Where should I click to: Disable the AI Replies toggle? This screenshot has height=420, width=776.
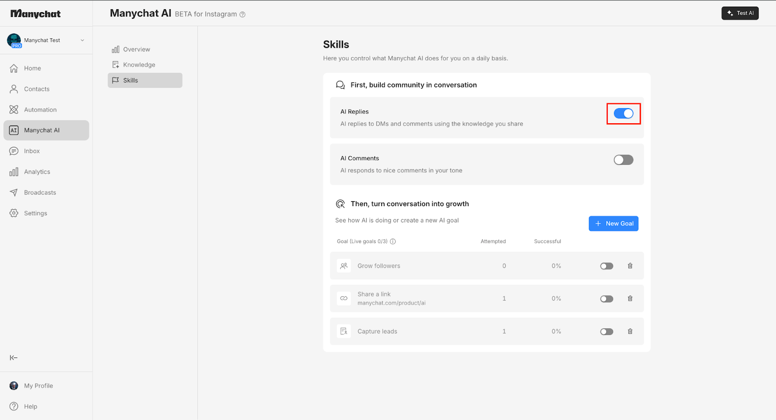[623, 113]
